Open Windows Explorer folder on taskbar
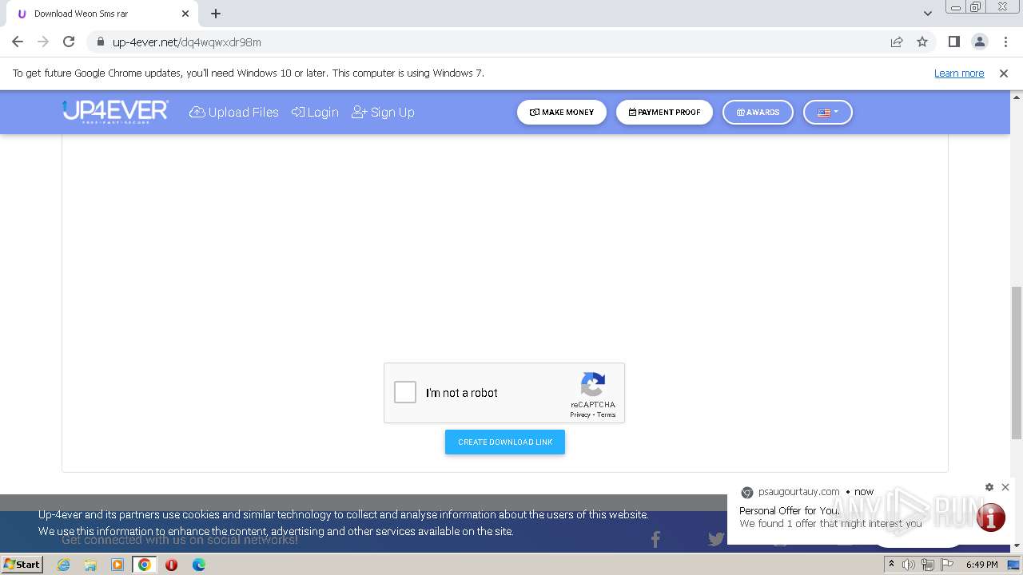 [x=90, y=565]
